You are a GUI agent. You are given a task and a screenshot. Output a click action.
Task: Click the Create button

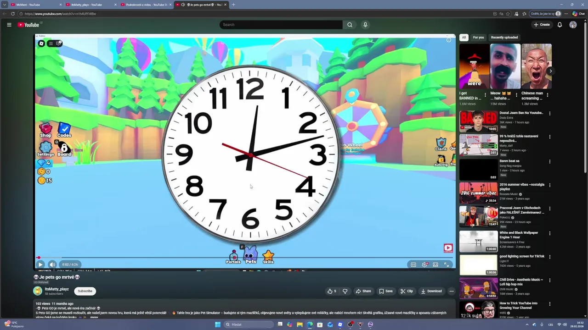click(x=542, y=25)
